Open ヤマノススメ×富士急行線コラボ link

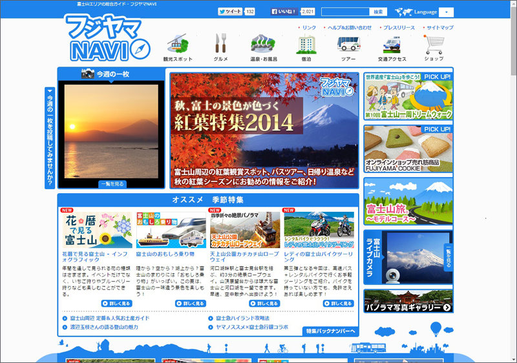252,327
